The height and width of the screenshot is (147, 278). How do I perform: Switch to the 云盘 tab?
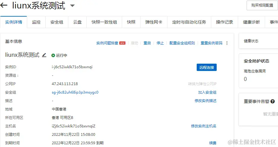[77, 22]
